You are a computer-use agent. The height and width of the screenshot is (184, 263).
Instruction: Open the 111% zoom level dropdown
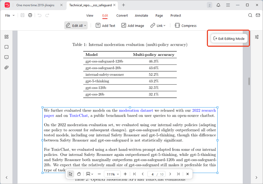[112, 174]
